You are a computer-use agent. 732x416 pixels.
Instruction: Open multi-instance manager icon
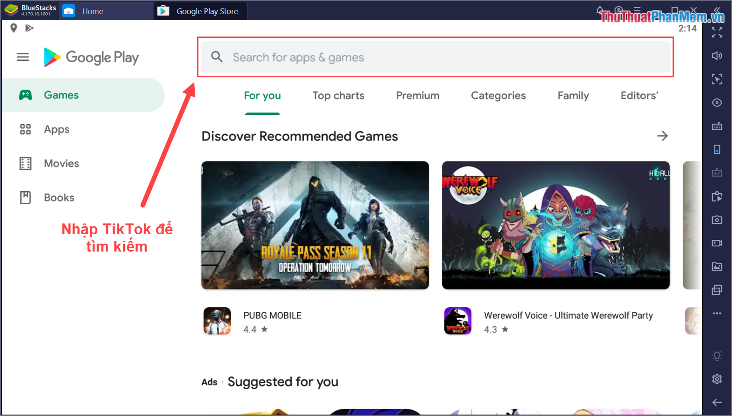(x=717, y=290)
